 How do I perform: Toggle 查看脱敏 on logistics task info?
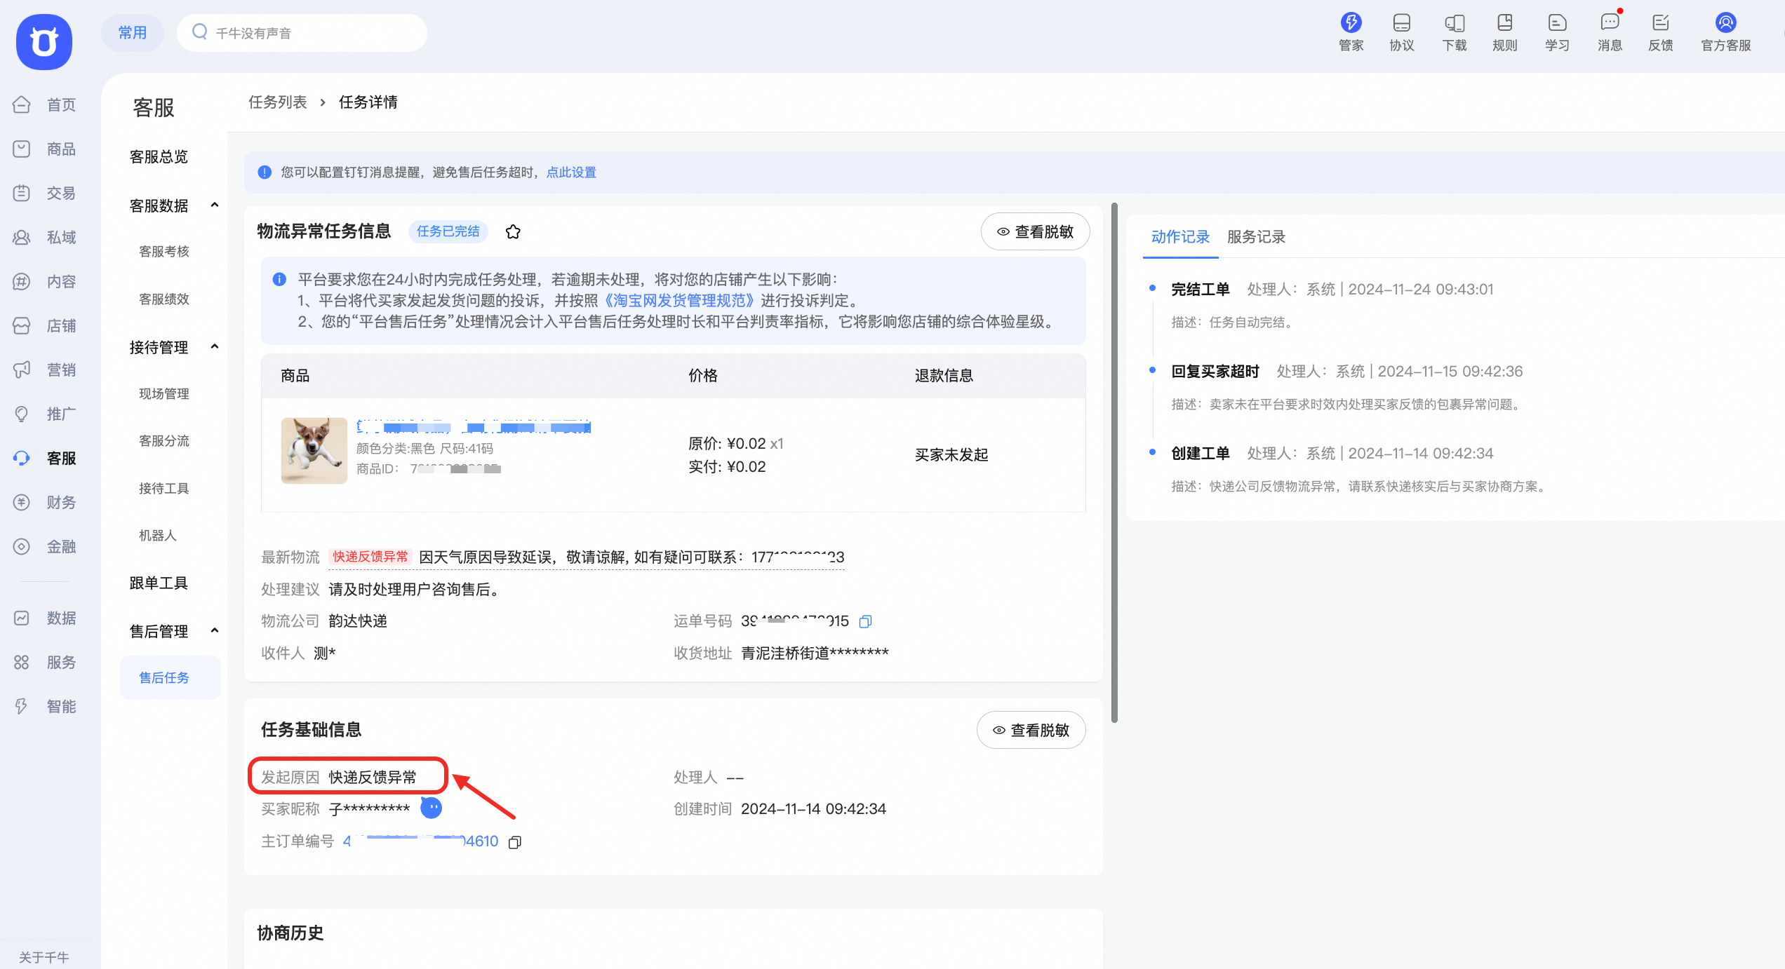[x=1035, y=231]
